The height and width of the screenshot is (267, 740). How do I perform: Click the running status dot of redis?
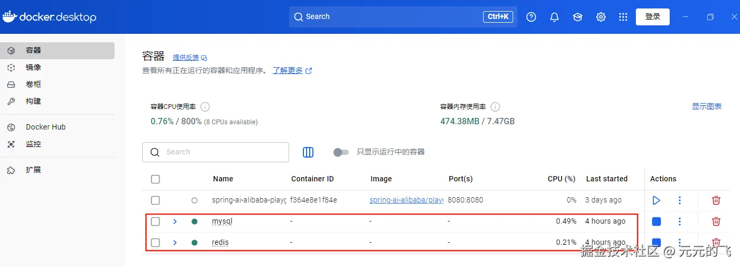(x=195, y=243)
